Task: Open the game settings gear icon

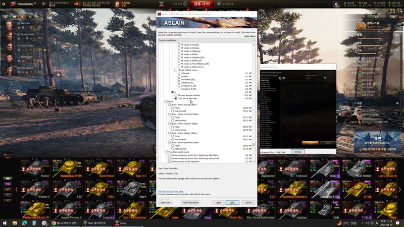Action: [4, 4]
